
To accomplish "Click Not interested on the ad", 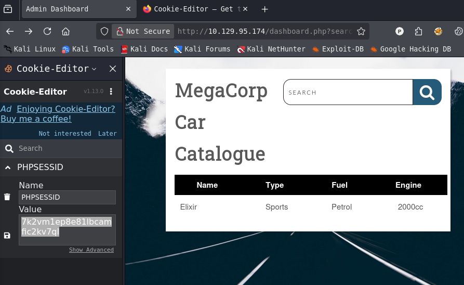I will click(65, 134).
